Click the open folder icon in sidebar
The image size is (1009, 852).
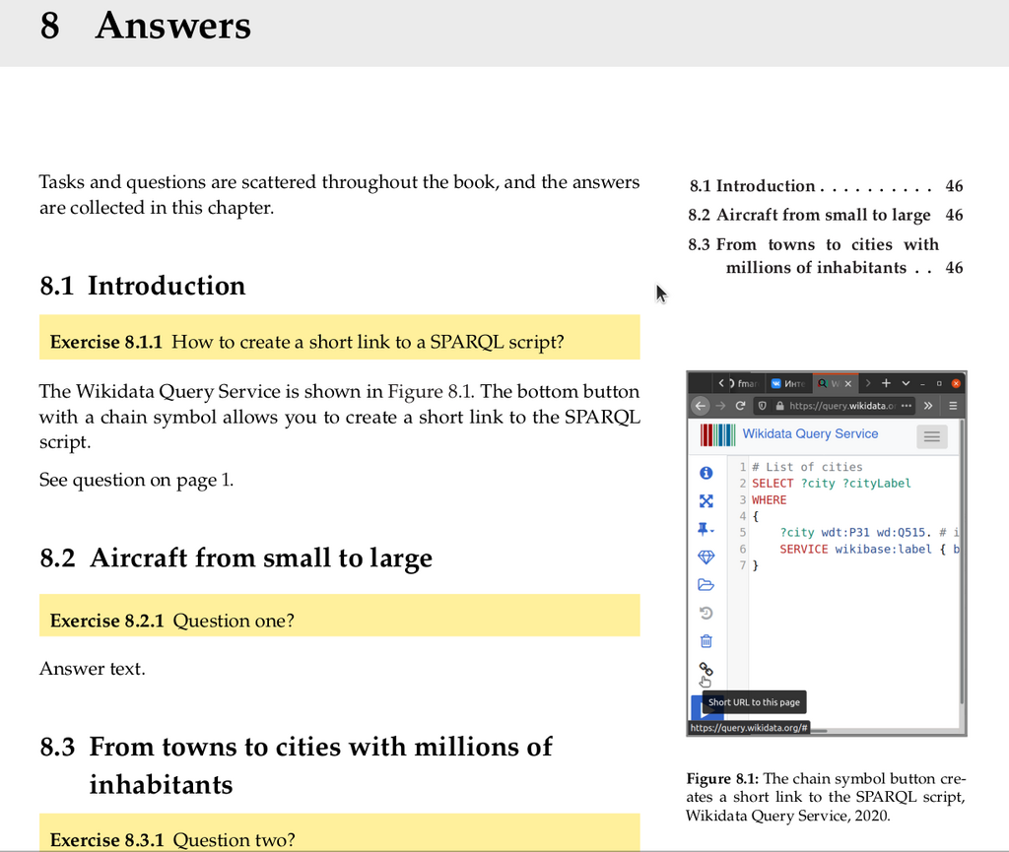706,584
